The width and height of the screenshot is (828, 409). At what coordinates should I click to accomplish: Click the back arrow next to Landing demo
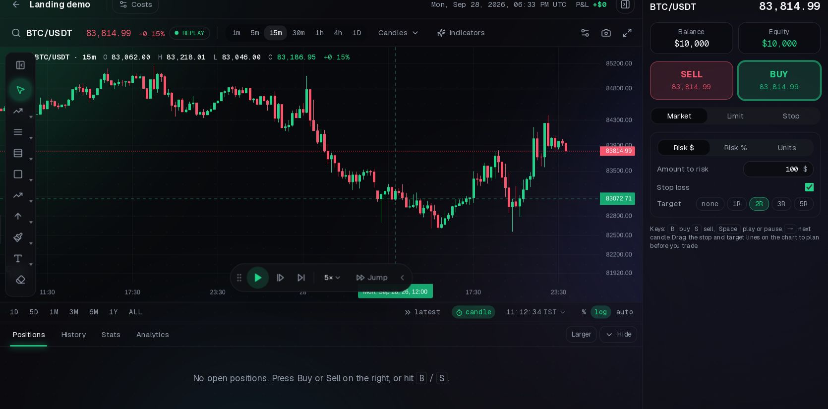[x=16, y=4]
